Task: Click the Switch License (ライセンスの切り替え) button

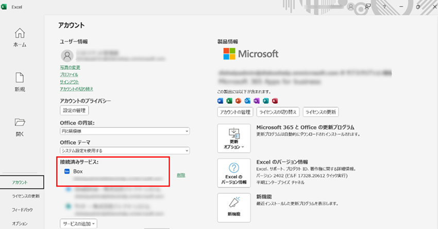Action: (x=278, y=112)
